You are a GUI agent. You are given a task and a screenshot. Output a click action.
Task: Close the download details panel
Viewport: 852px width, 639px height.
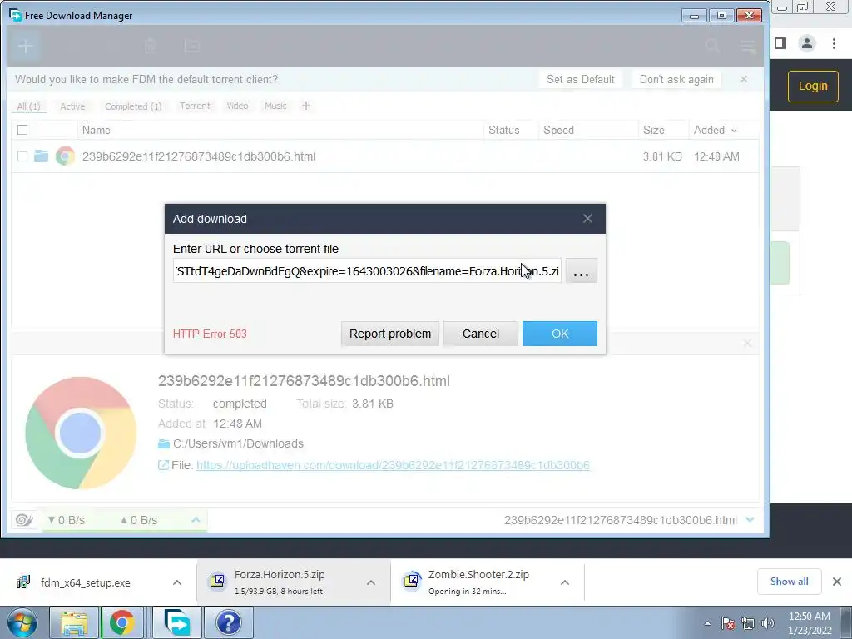click(x=747, y=344)
